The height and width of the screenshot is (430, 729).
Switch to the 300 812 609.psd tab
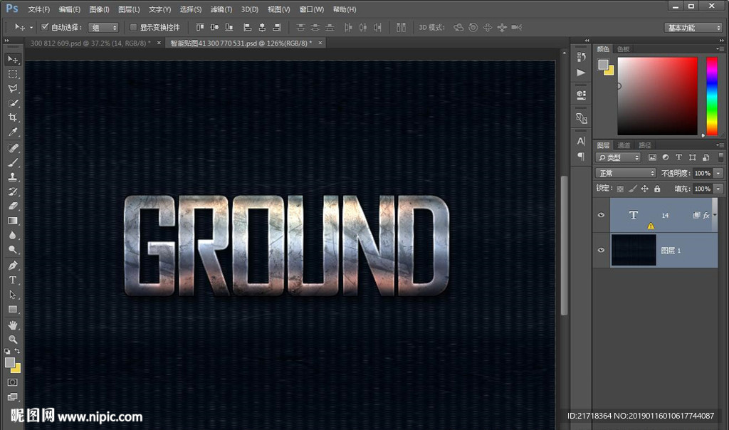pyautogui.click(x=87, y=43)
